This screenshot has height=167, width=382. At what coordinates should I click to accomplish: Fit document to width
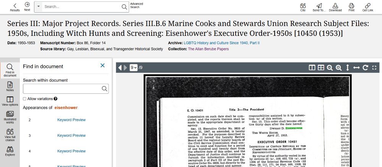pos(356,67)
